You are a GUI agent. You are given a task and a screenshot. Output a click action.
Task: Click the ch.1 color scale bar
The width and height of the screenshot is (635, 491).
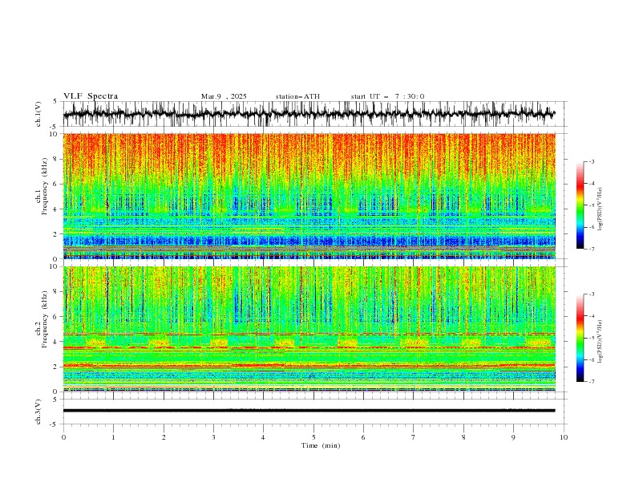pyautogui.click(x=580, y=205)
